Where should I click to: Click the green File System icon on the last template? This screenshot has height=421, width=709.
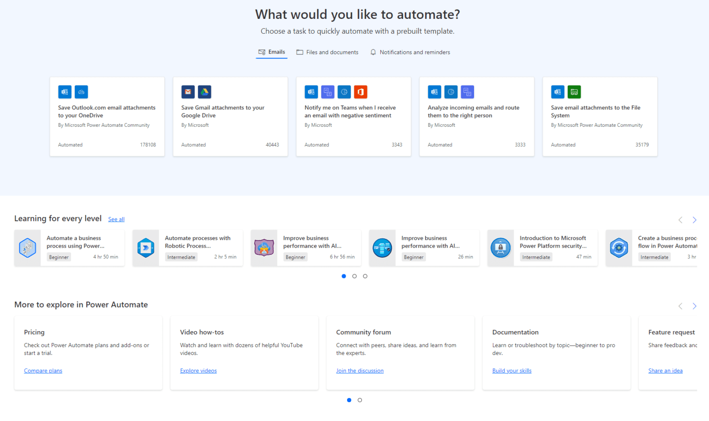click(x=574, y=92)
